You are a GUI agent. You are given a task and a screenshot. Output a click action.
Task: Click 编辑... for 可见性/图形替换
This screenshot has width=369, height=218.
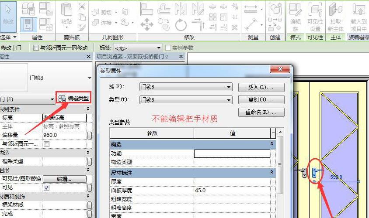[x=64, y=179]
